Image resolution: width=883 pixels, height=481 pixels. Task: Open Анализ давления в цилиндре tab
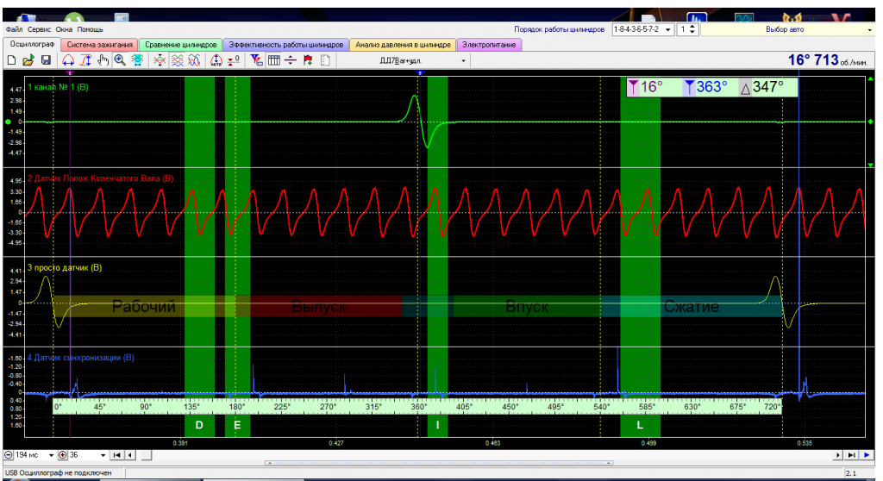403,45
